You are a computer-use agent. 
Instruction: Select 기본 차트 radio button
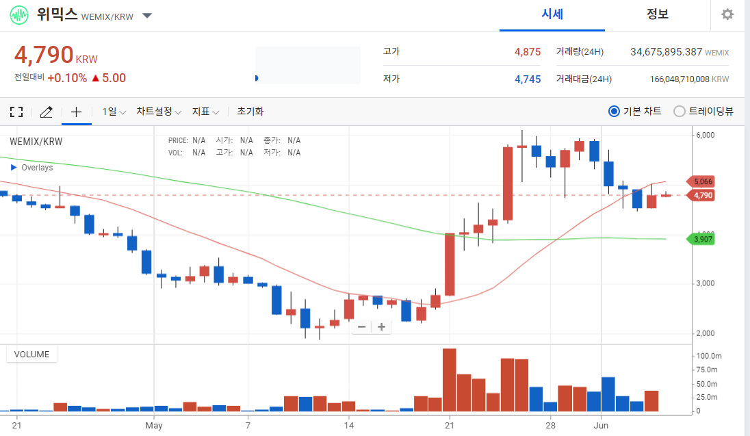pyautogui.click(x=614, y=112)
